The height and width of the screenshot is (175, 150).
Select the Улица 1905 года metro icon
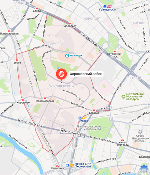pos(122,140)
